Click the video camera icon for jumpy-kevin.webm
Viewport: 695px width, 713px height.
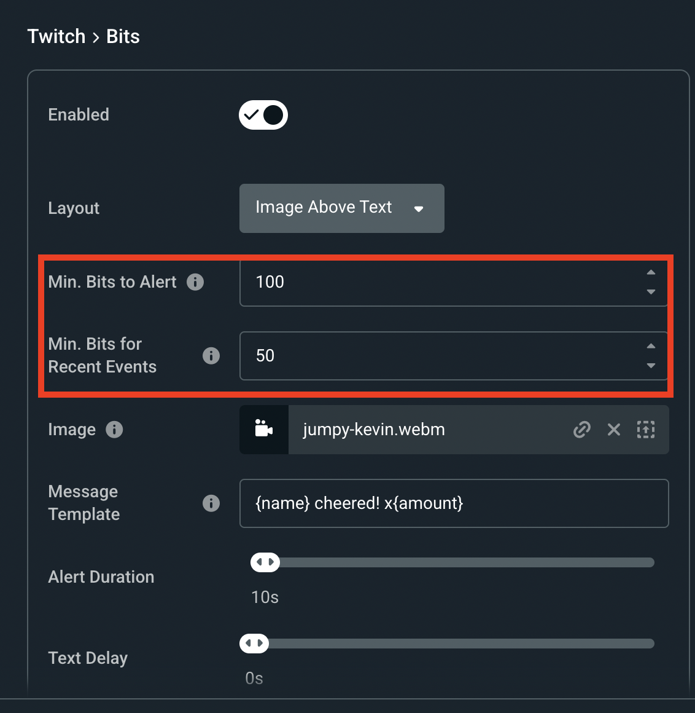(264, 430)
